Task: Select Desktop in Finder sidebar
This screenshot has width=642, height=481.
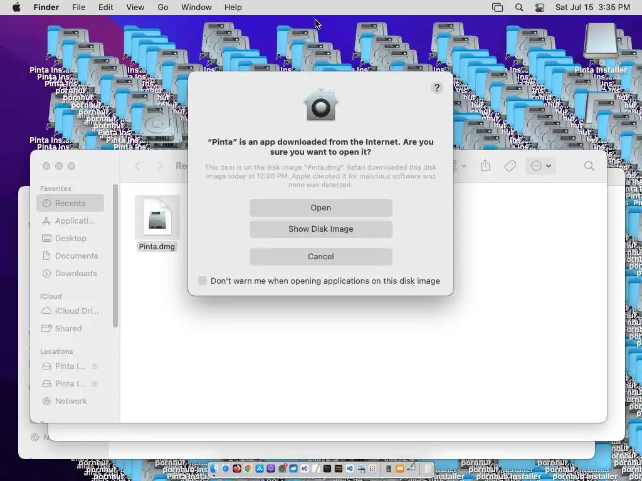Action: point(70,238)
